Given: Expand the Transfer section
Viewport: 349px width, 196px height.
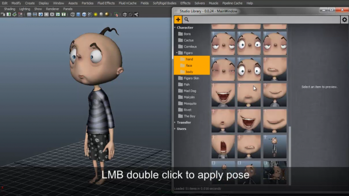Looking at the screenshot, I should click(175, 122).
